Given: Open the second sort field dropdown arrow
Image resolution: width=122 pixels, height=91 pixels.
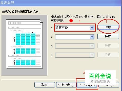Looking at the screenshot, I should click(92, 37).
